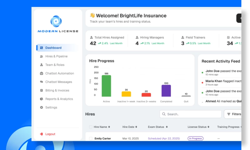
Task: Click the Emily Carter hire name
Action: 103,138
